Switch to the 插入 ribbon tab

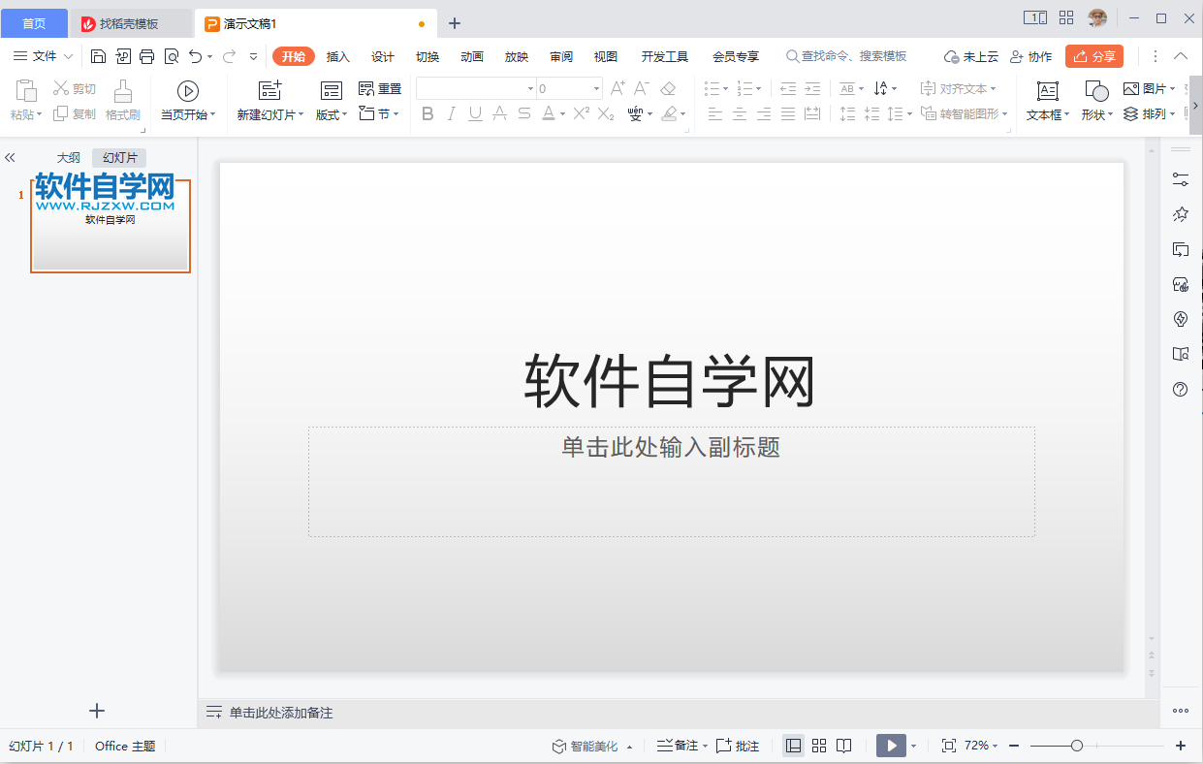click(x=336, y=55)
